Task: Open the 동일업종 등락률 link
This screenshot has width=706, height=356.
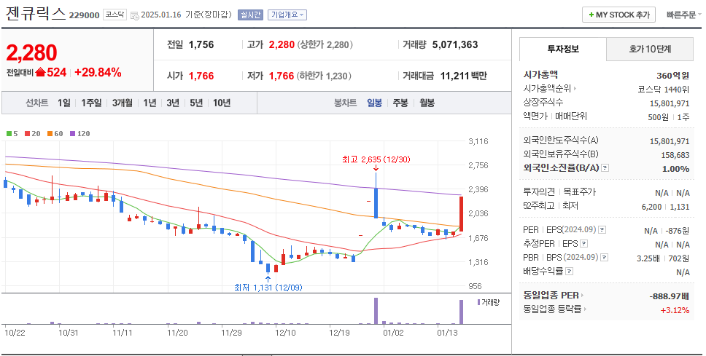Action: [x=555, y=309]
